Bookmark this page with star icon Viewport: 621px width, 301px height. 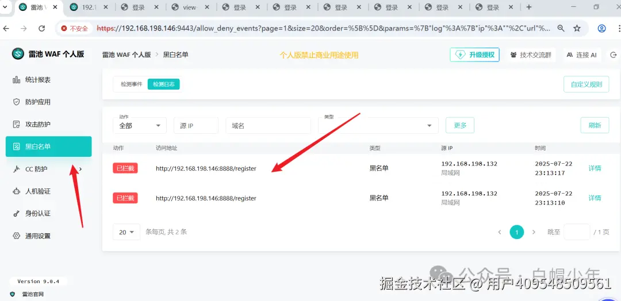tap(577, 28)
